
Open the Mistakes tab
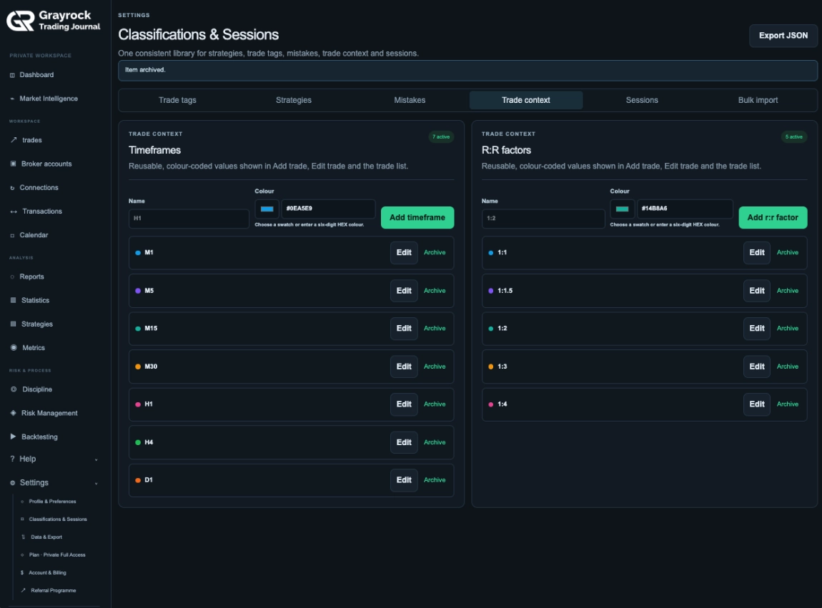coord(410,100)
